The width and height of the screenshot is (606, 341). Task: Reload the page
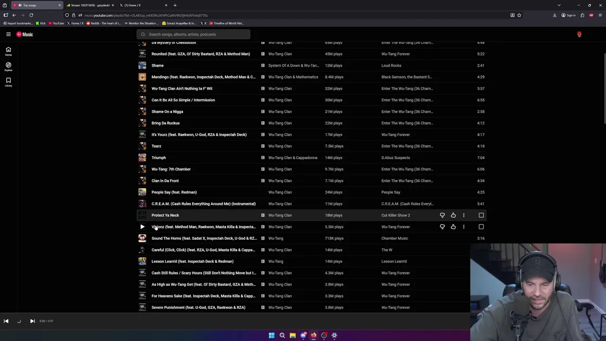click(31, 15)
